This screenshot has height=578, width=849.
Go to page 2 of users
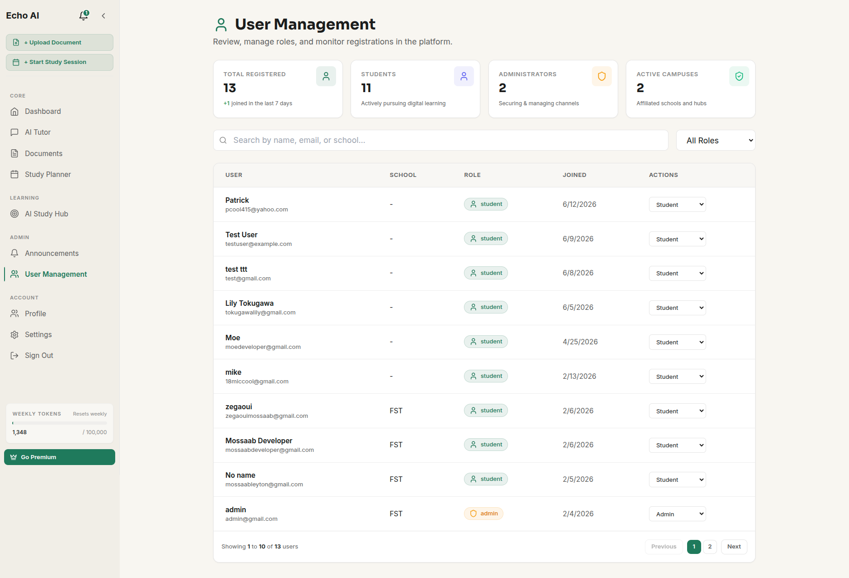tap(710, 547)
